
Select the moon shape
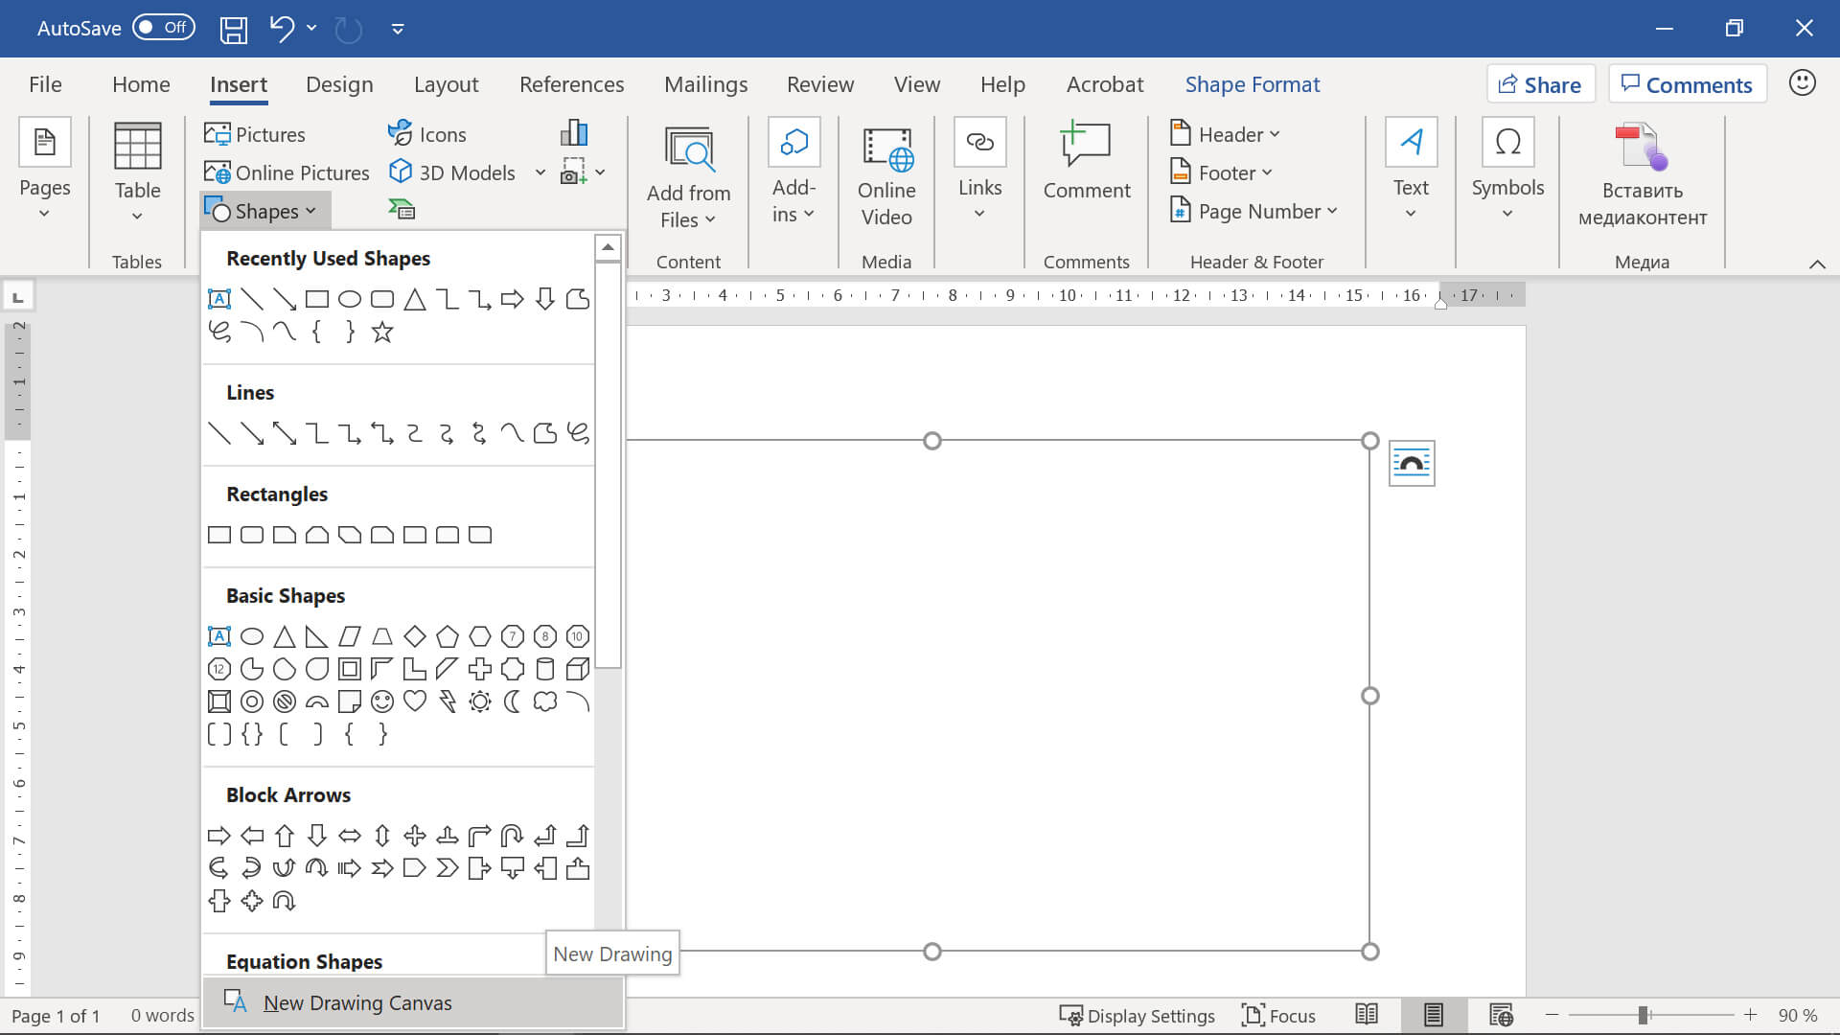point(513,701)
